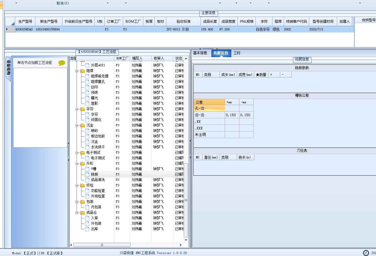Click the document icon beside 内包装

pos(87,207)
